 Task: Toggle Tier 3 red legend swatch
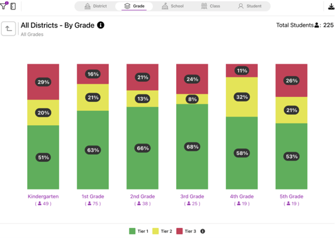tap(179, 231)
